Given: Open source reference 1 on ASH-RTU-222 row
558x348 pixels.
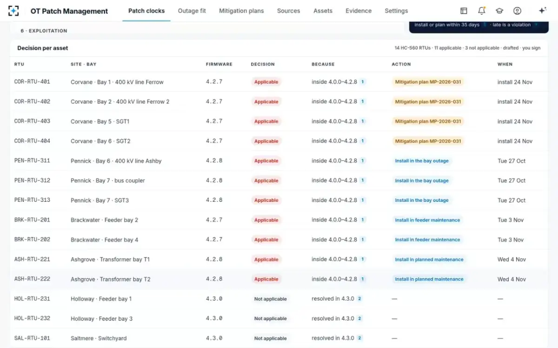Looking at the screenshot, I should click(363, 279).
